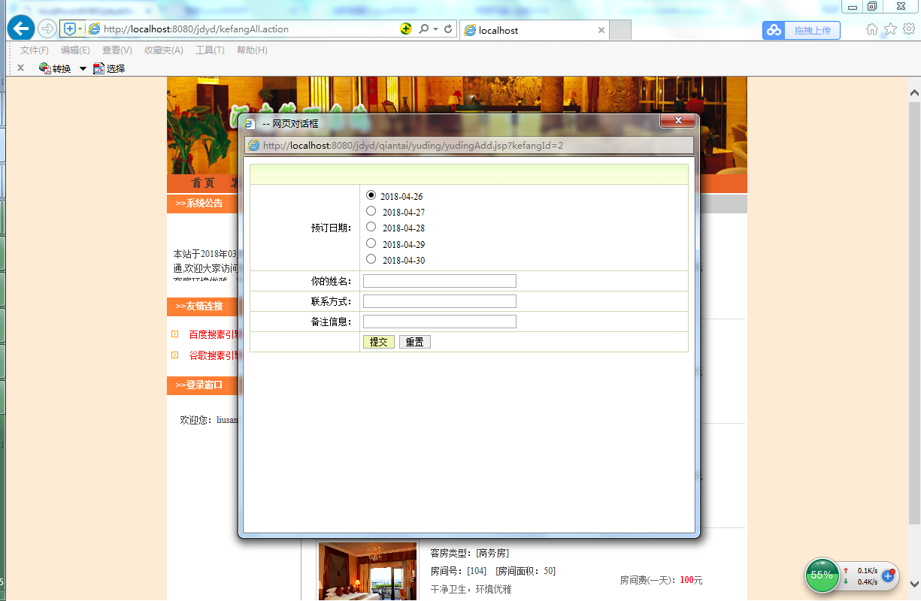Screen dimensions: 921x601
Task: Expand the address bar search dropdown arrow
Action: click(x=435, y=30)
